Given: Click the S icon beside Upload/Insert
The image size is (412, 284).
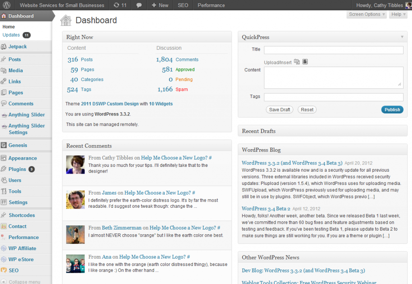Looking at the screenshot, I should [x=305, y=61].
